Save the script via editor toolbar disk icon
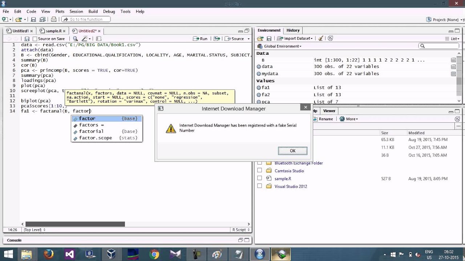465x261 pixels. (x=27, y=39)
